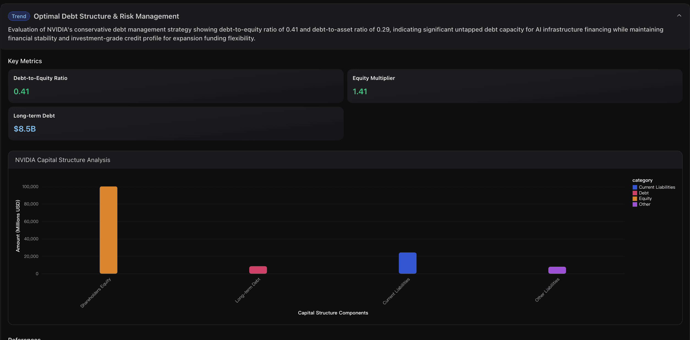Viewport: 690px width, 340px height.
Task: Click the Shareholders Equity orange bar
Action: (108, 230)
